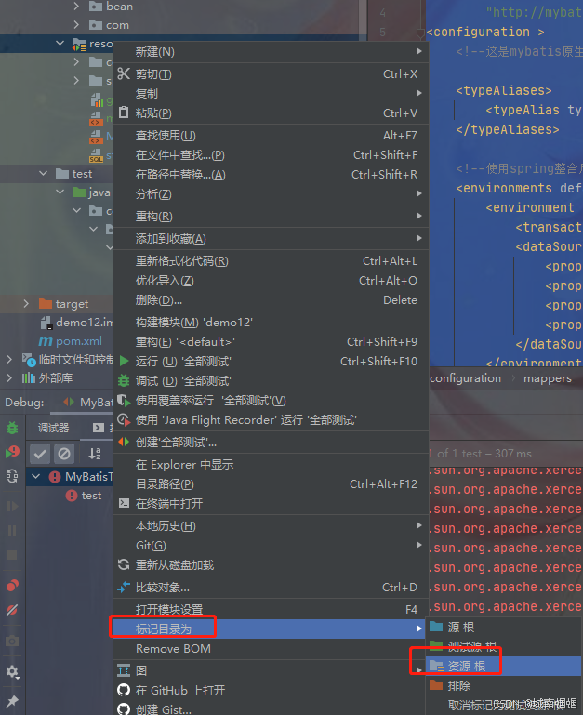The height and width of the screenshot is (715, 583).
Task: Click the diagram 图 icon
Action: pos(124,670)
